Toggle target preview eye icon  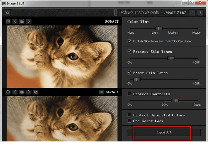pyautogui.click(x=101, y=92)
